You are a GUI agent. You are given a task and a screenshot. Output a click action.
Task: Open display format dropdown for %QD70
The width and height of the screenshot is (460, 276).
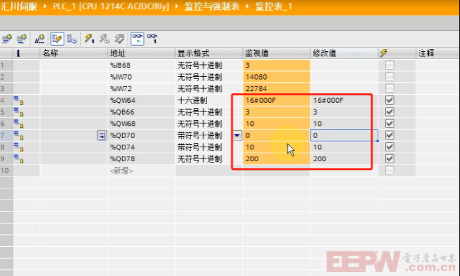[x=237, y=135]
